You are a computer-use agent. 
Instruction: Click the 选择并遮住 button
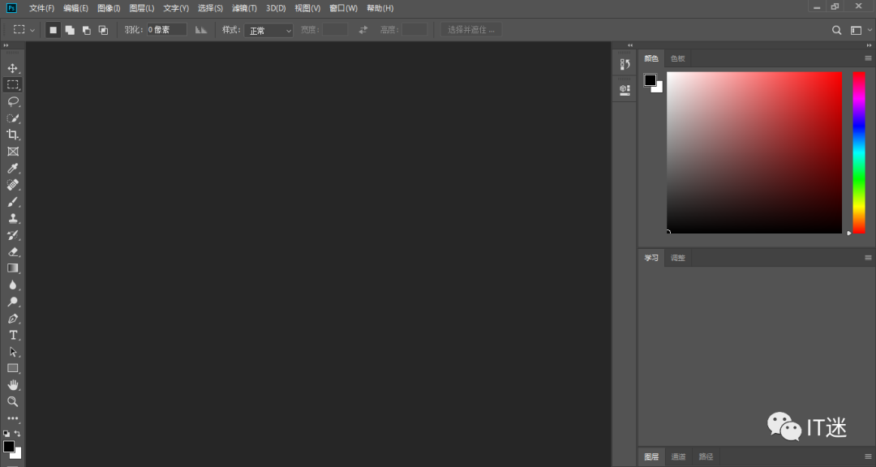coord(471,30)
